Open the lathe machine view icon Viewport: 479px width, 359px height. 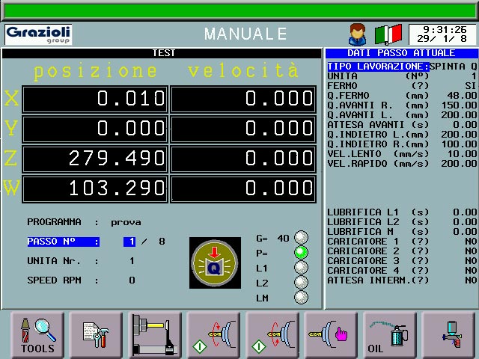[x=154, y=334]
